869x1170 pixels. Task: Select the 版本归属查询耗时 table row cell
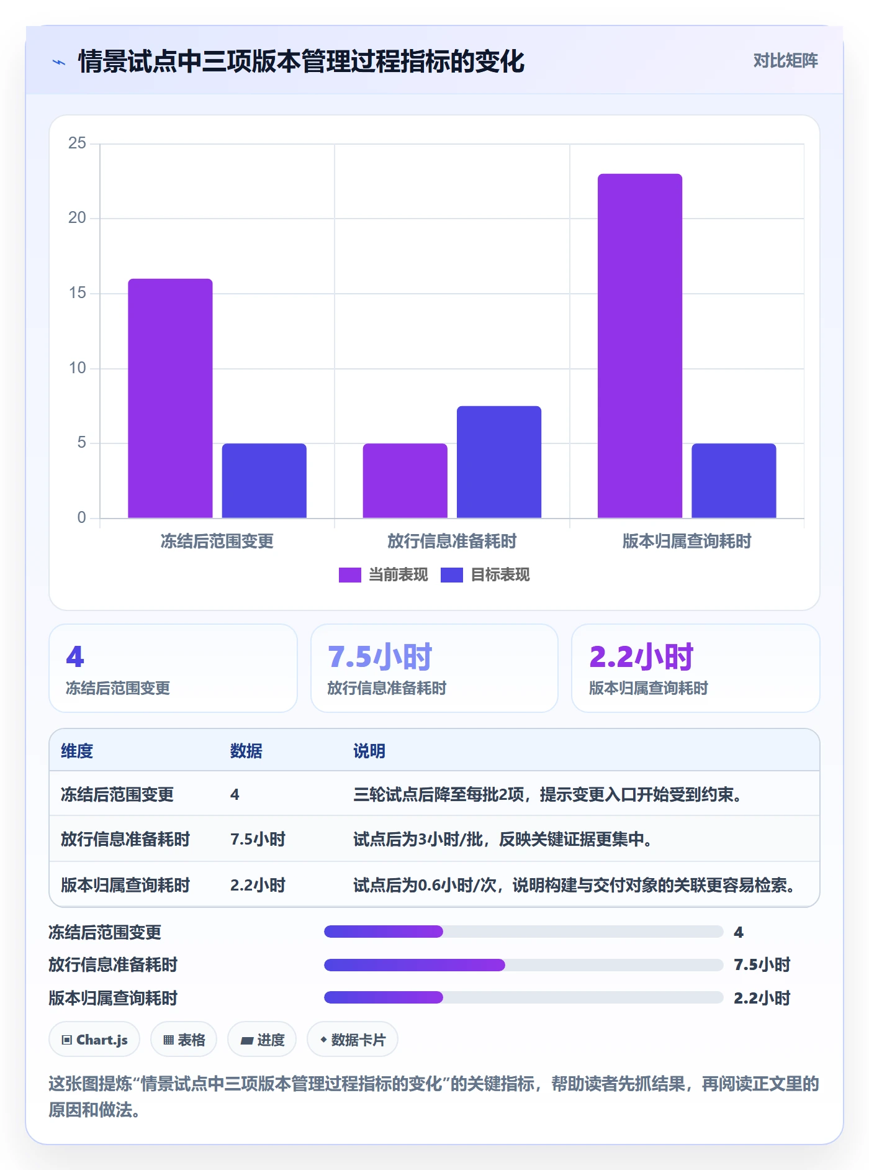coord(125,885)
